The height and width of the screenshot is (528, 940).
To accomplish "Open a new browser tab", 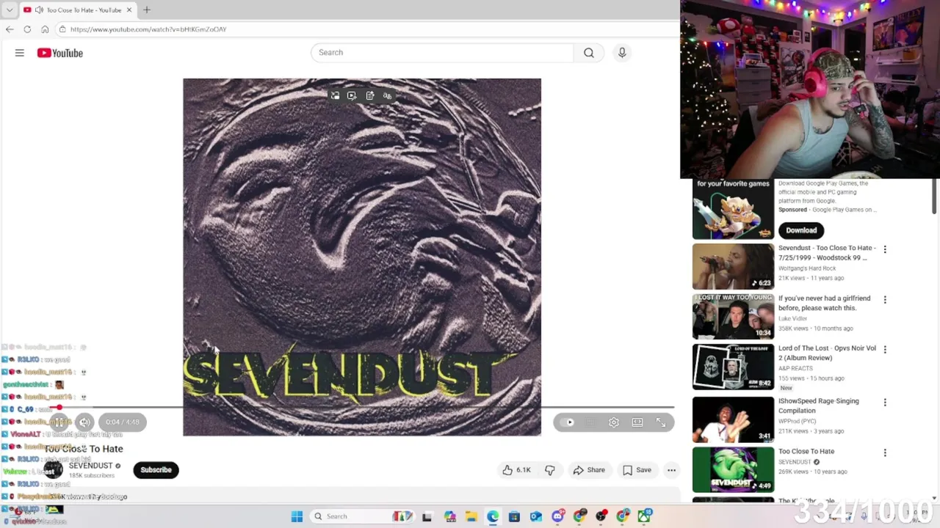I will (x=147, y=10).
